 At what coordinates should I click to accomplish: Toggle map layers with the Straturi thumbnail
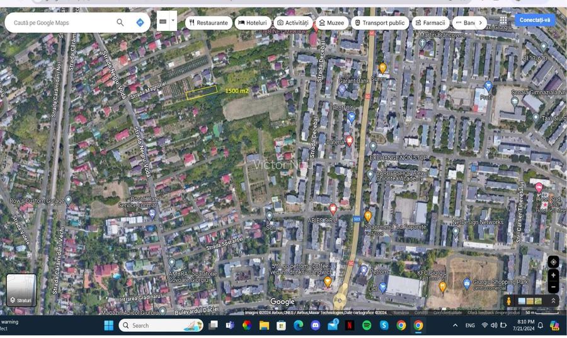[21, 290]
